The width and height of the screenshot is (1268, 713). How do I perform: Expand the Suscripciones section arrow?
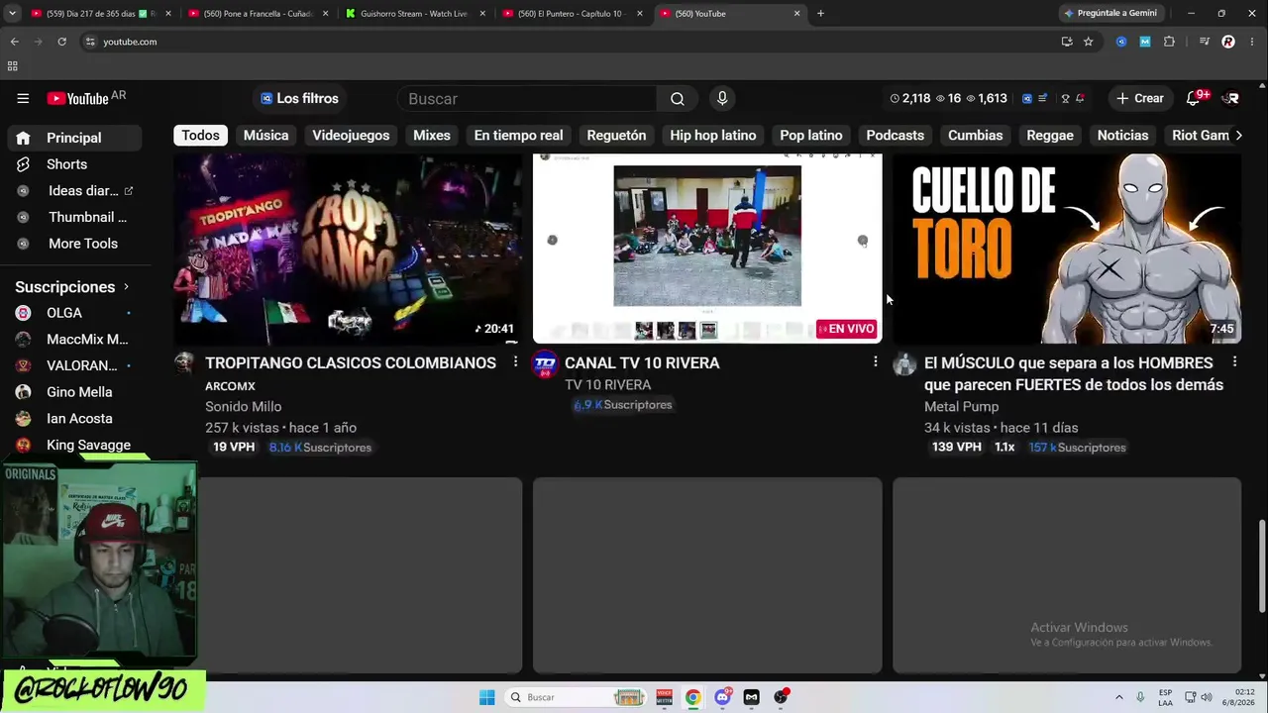(126, 287)
